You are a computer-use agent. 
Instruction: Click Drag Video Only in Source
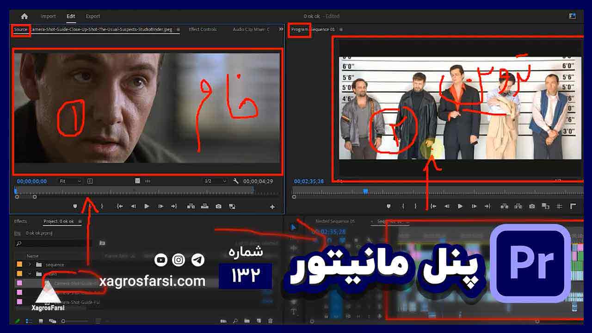click(x=138, y=181)
